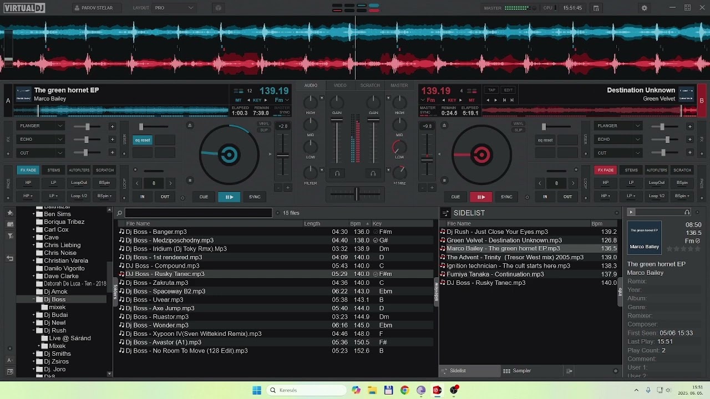Screen dimensions: 710x399
Task: Open Chrome from the Windows taskbar
Action: [405, 390]
